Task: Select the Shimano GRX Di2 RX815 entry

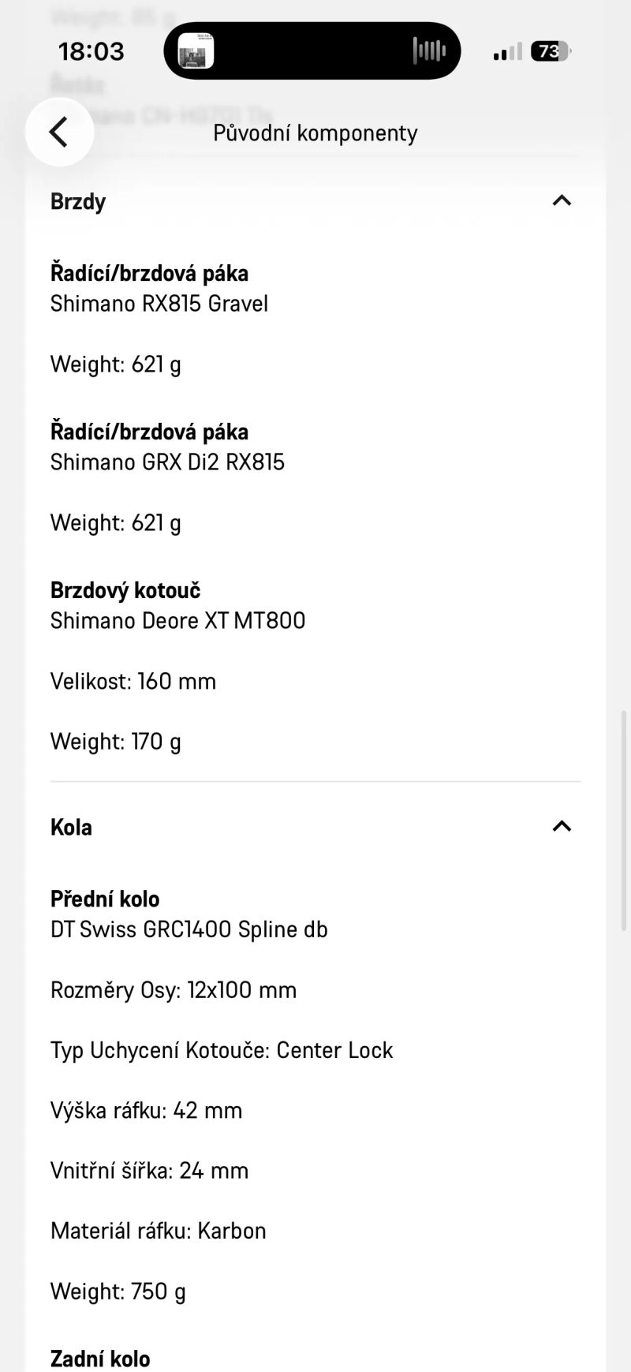Action: coord(167,462)
